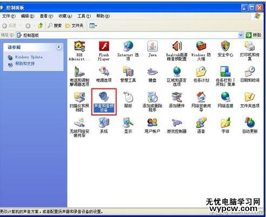This screenshot has width=266, height=217.
Task: Click inside the 控制面板 address field
Action: tap(127, 35)
